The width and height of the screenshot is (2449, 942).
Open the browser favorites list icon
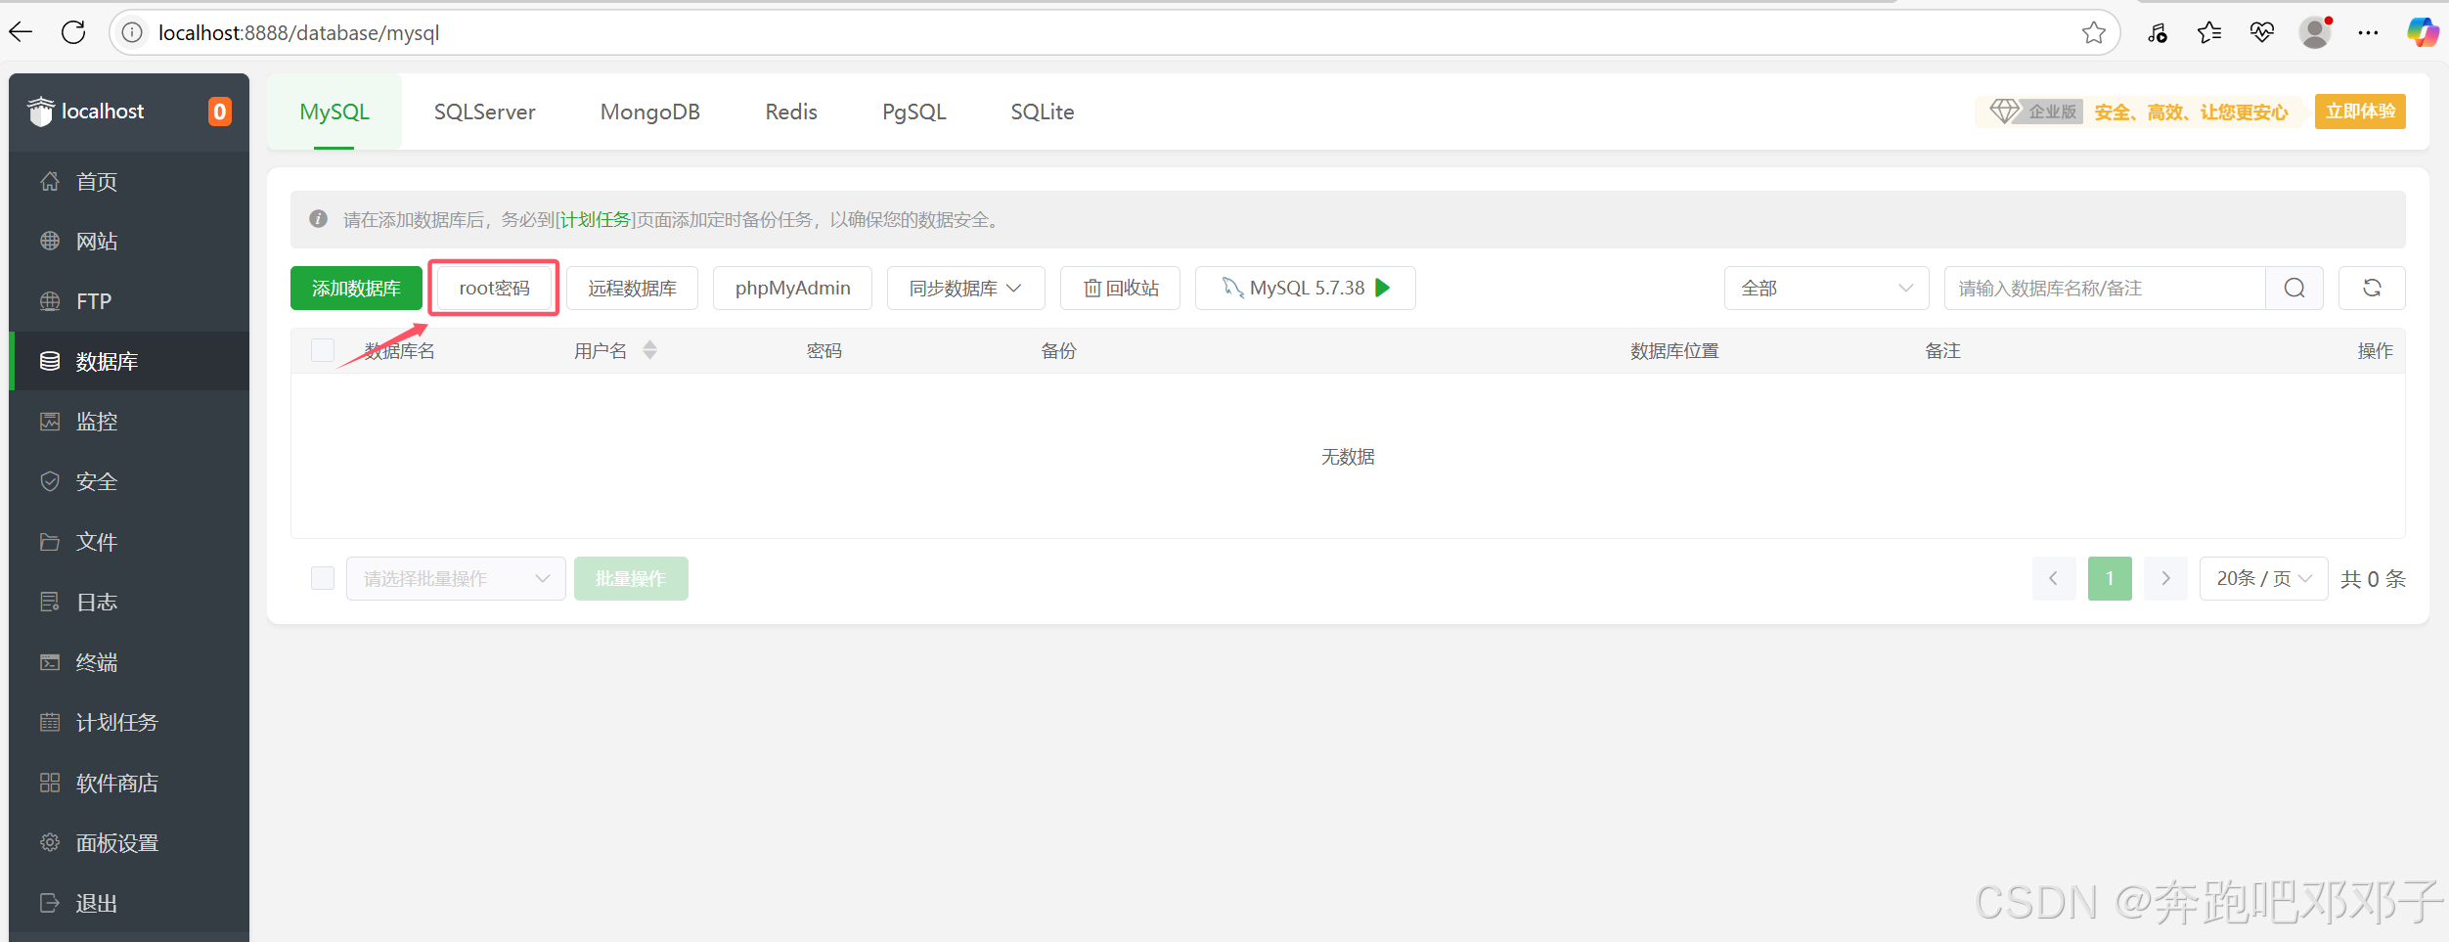pos(2208,32)
